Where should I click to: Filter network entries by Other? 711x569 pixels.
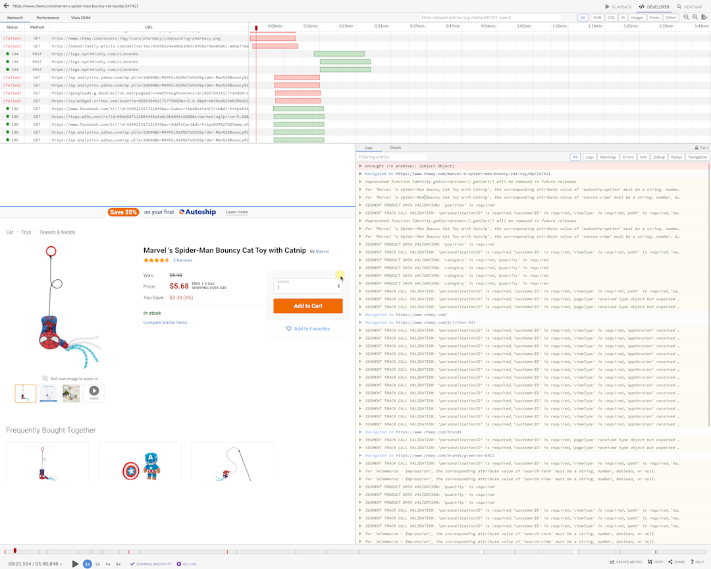click(x=671, y=18)
